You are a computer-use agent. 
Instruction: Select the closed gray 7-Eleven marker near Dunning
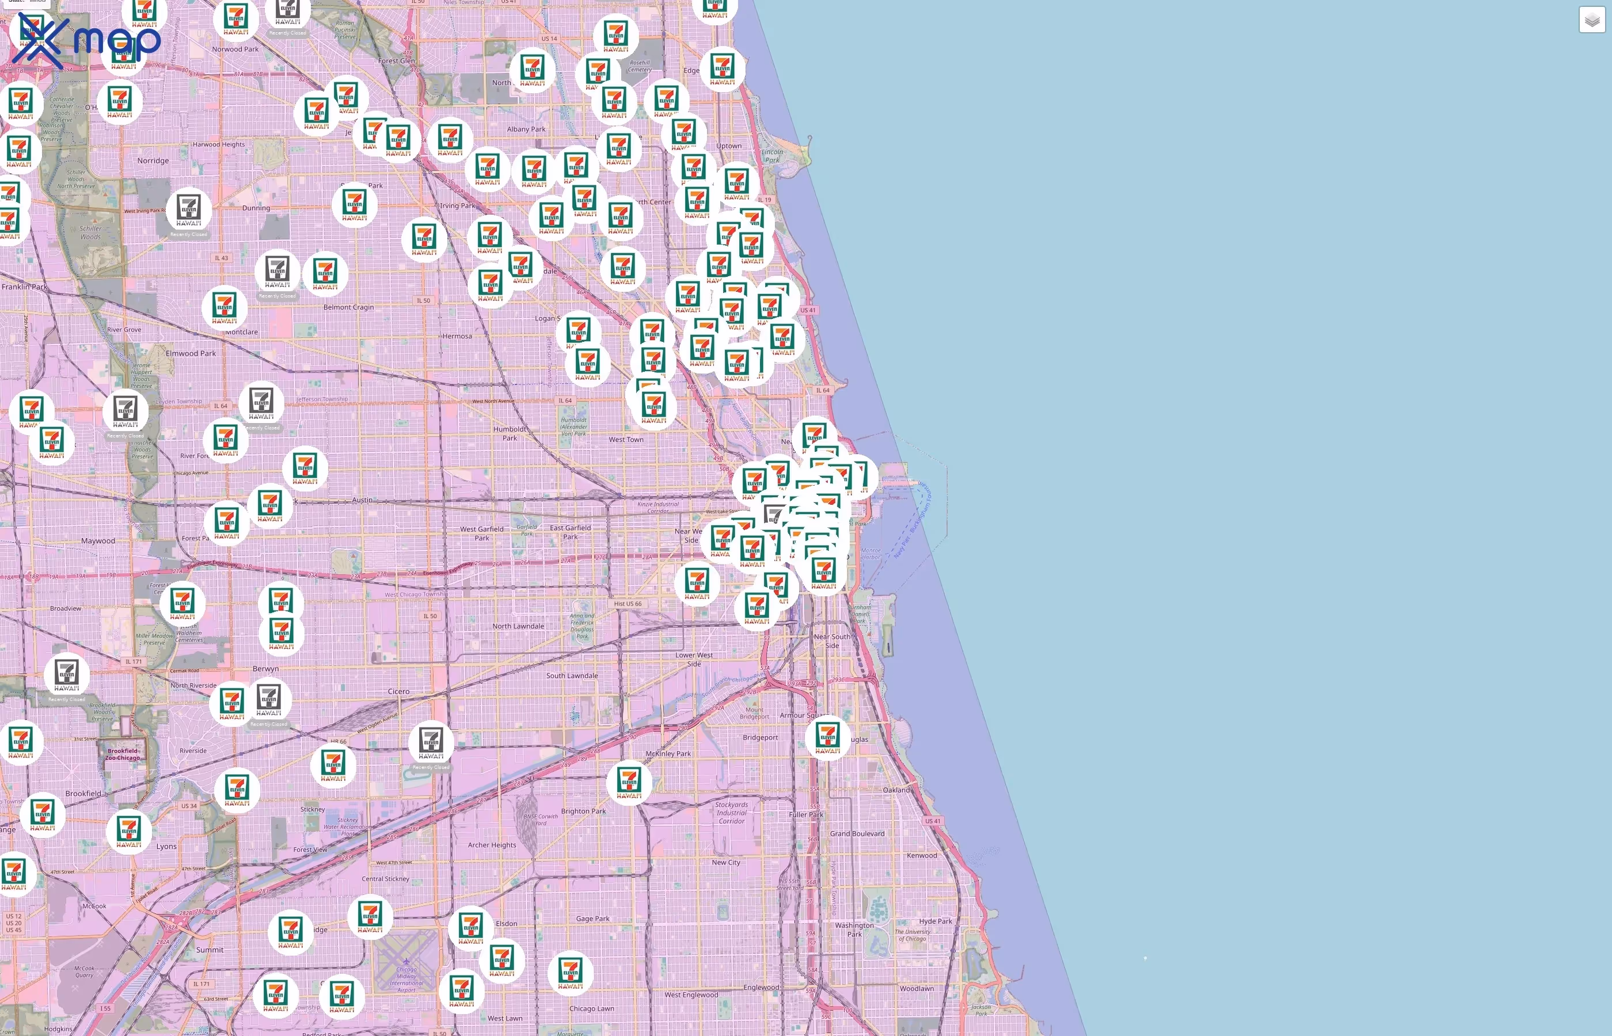tap(189, 210)
